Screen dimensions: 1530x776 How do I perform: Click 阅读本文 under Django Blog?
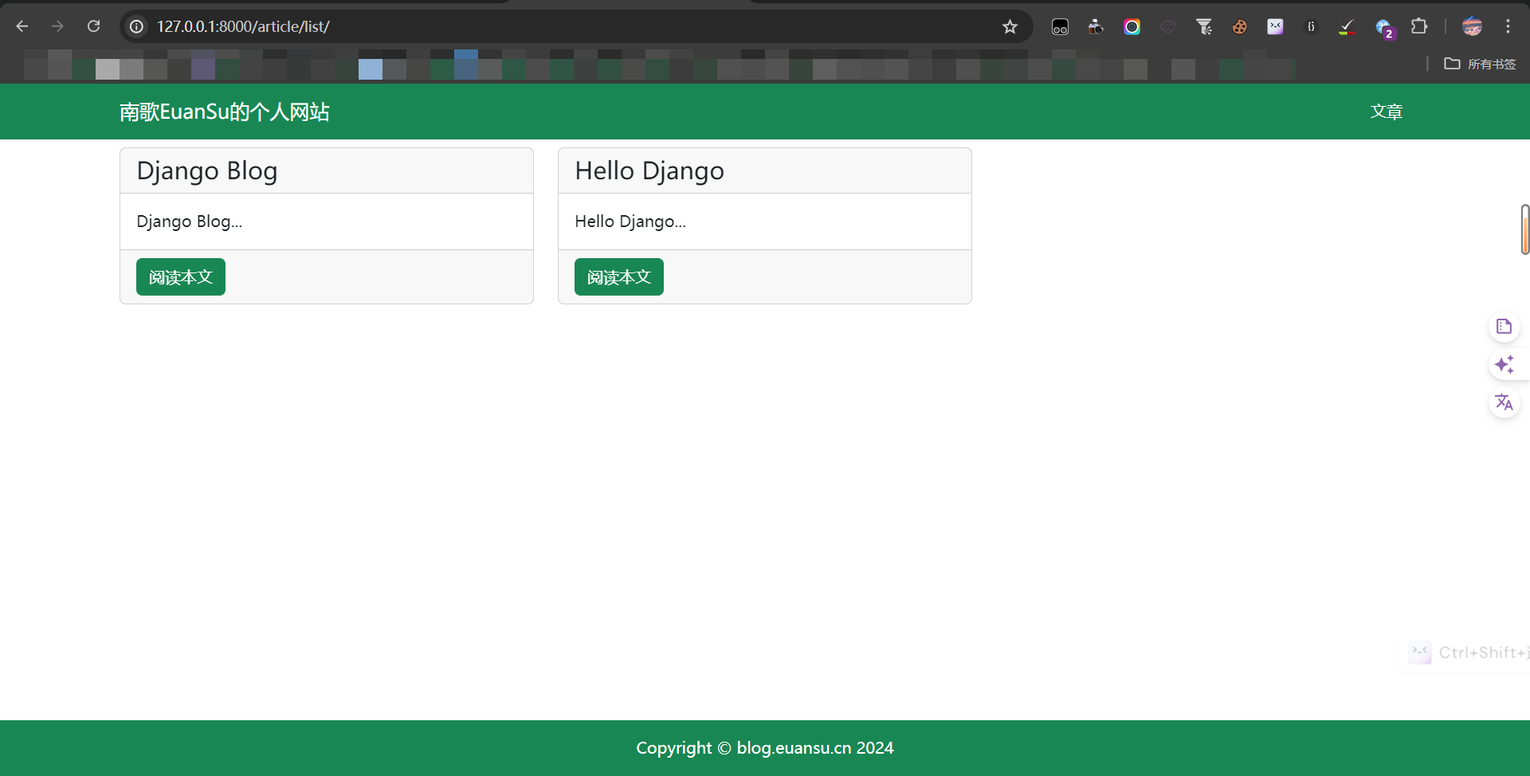(181, 277)
